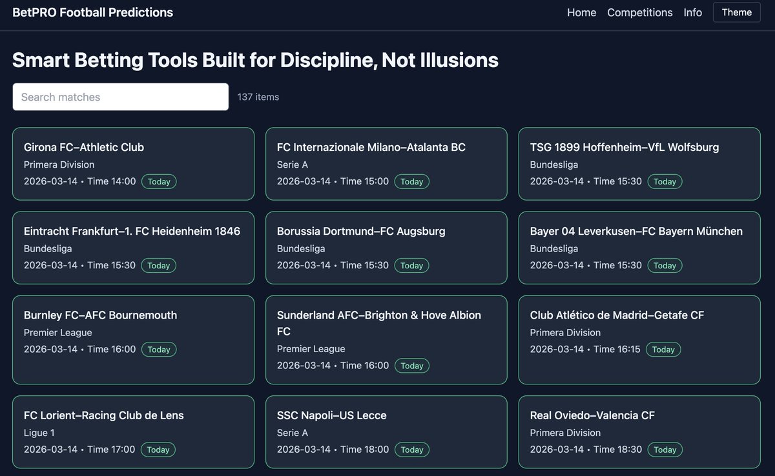Image resolution: width=775 pixels, height=476 pixels.
Task: Click Ligue 1 under FC Lorient–Racing Club de Lens
Action: click(x=39, y=432)
